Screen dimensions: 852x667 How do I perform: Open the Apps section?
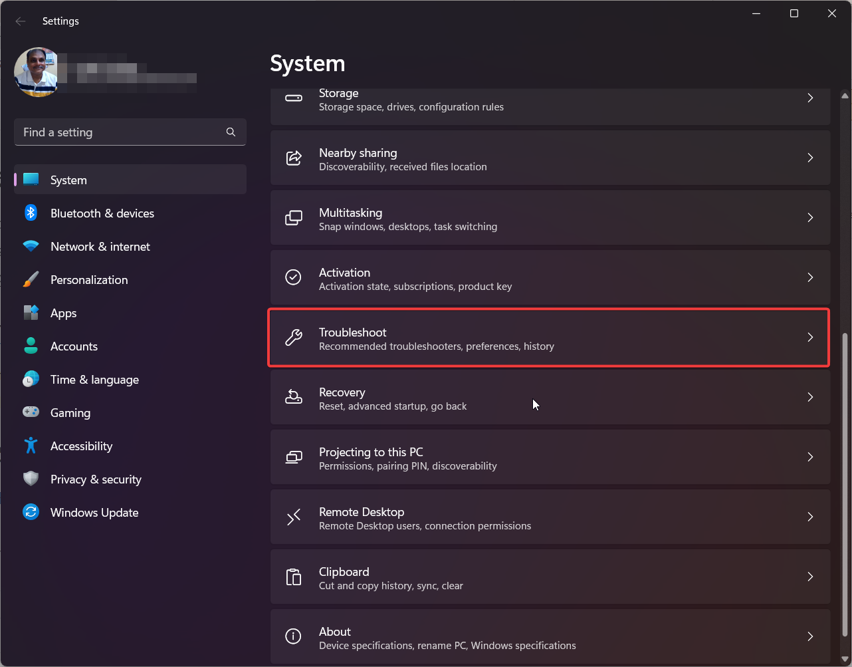point(130,313)
